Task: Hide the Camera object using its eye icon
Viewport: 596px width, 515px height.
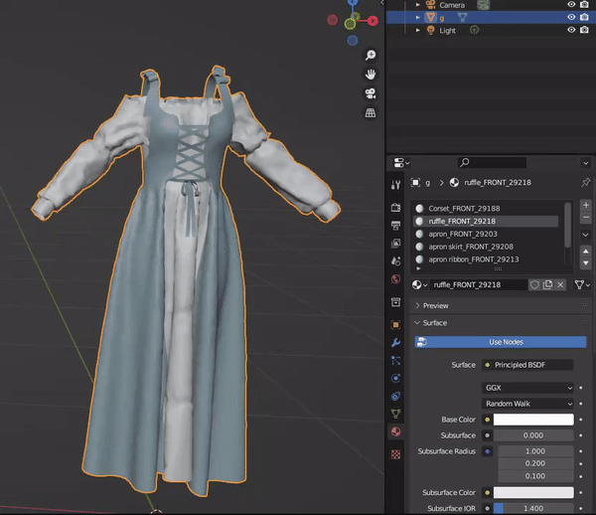Action: pyautogui.click(x=571, y=5)
